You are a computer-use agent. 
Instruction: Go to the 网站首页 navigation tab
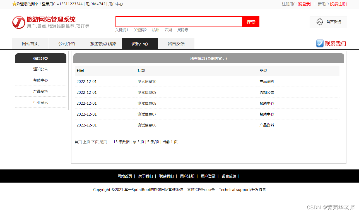click(x=30, y=44)
